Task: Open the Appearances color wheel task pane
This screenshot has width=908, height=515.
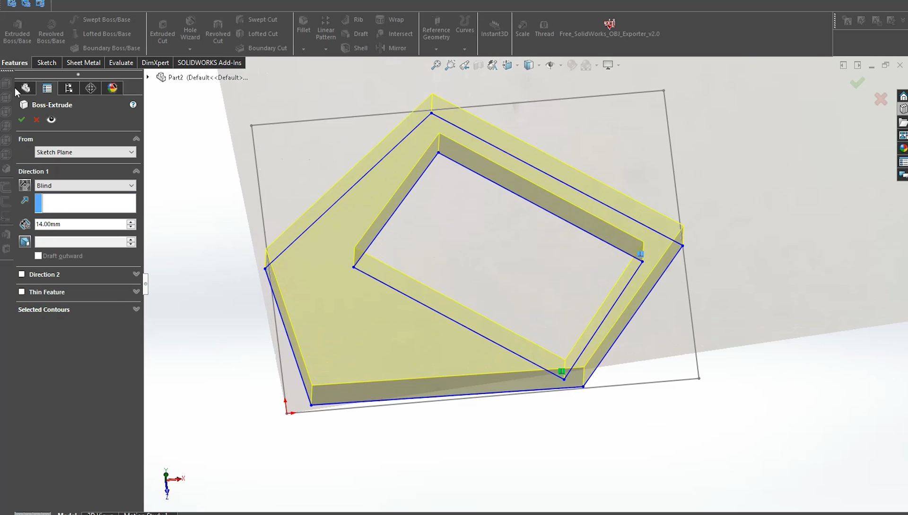Action: tap(903, 148)
